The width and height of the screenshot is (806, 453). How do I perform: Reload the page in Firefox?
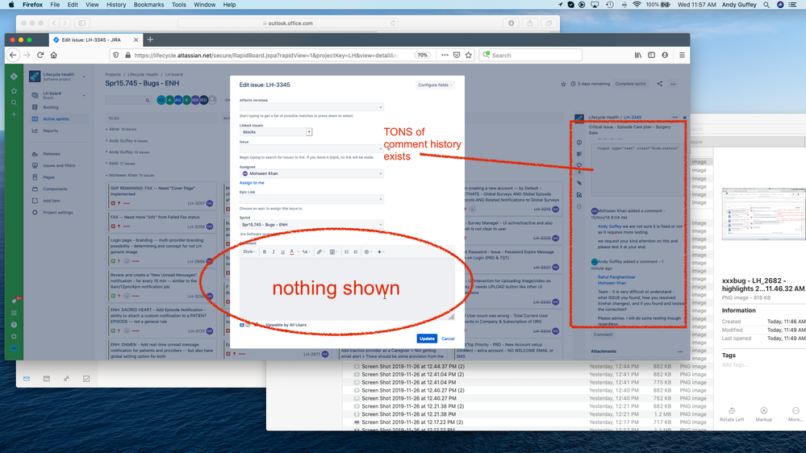40,56
